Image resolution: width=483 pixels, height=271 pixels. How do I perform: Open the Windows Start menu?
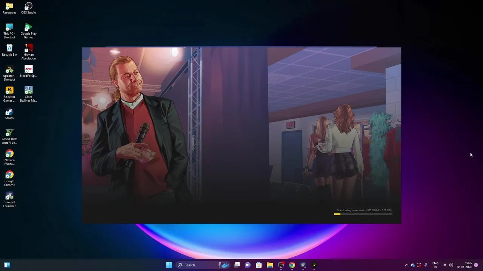169,265
